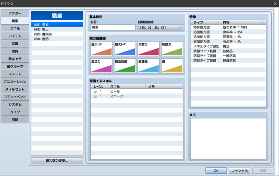Switch to the タイルセット tab
This screenshot has width=279, height=176.
pos(15,89)
